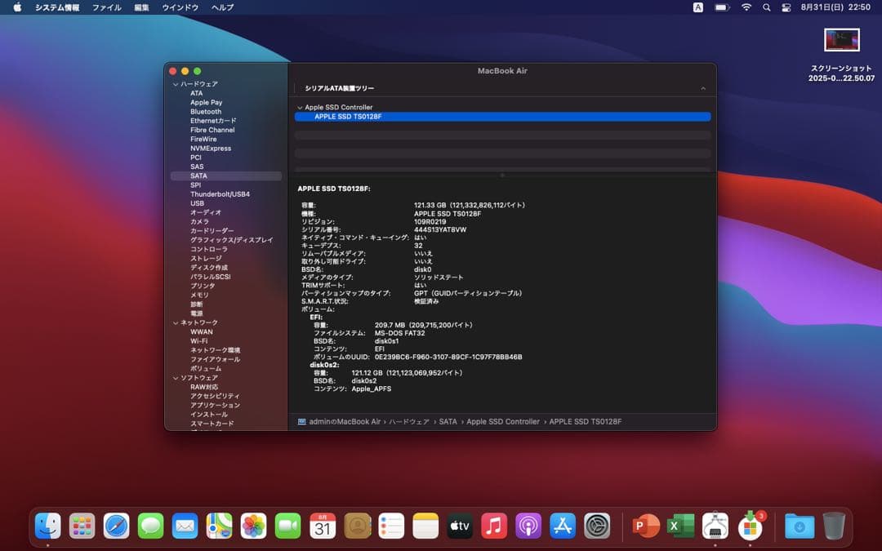Launch the Music app in the Dock

(x=493, y=527)
